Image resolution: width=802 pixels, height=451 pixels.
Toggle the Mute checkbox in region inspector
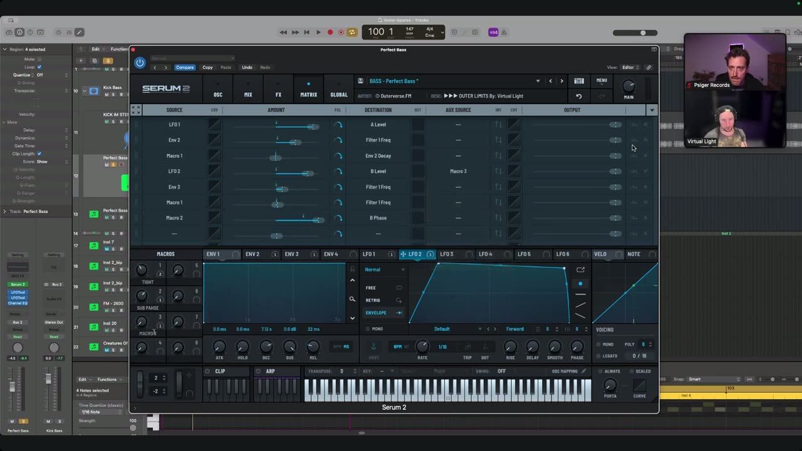click(39, 59)
